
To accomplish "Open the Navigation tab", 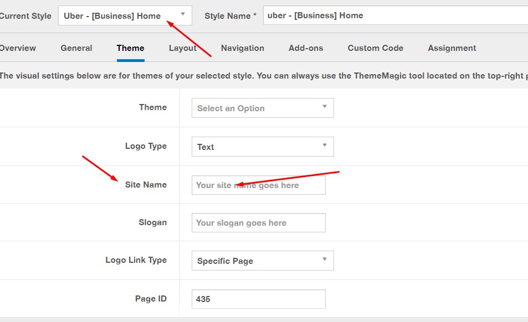I will (243, 48).
